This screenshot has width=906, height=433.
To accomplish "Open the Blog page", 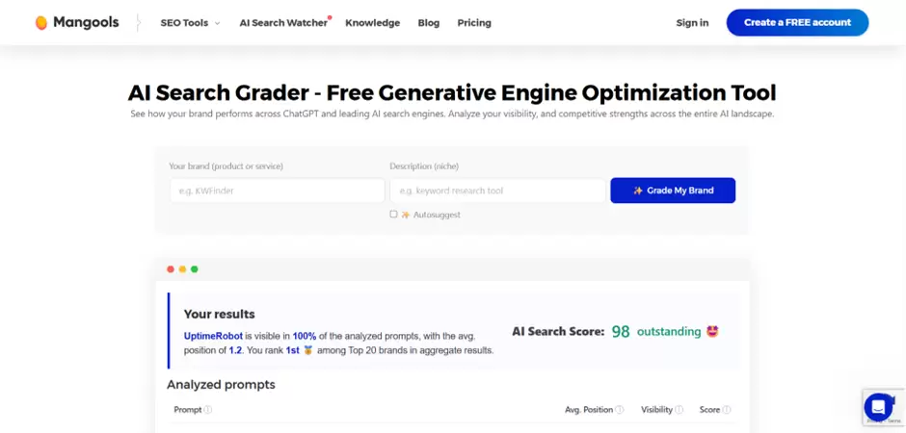I will [x=429, y=23].
